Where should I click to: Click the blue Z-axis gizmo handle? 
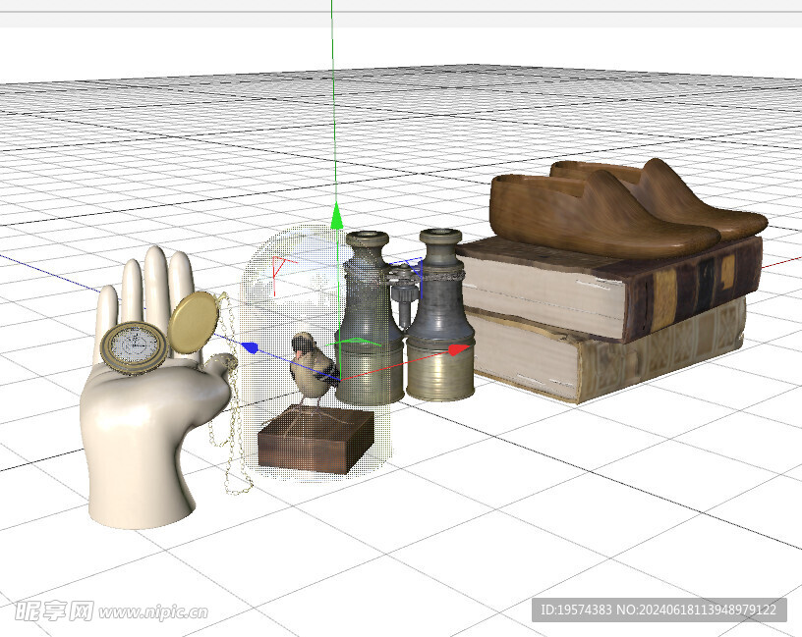point(250,347)
